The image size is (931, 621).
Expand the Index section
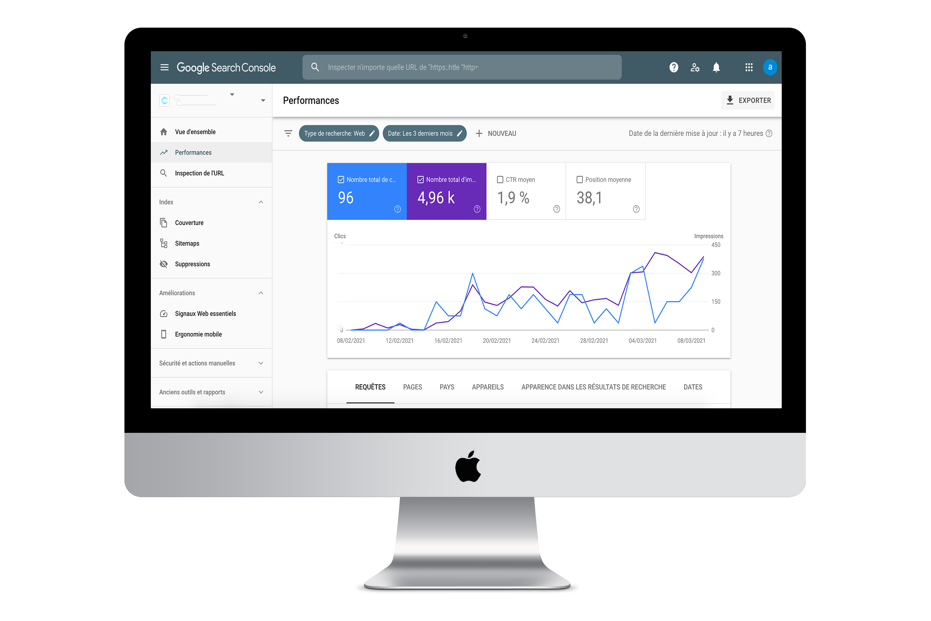(x=261, y=202)
